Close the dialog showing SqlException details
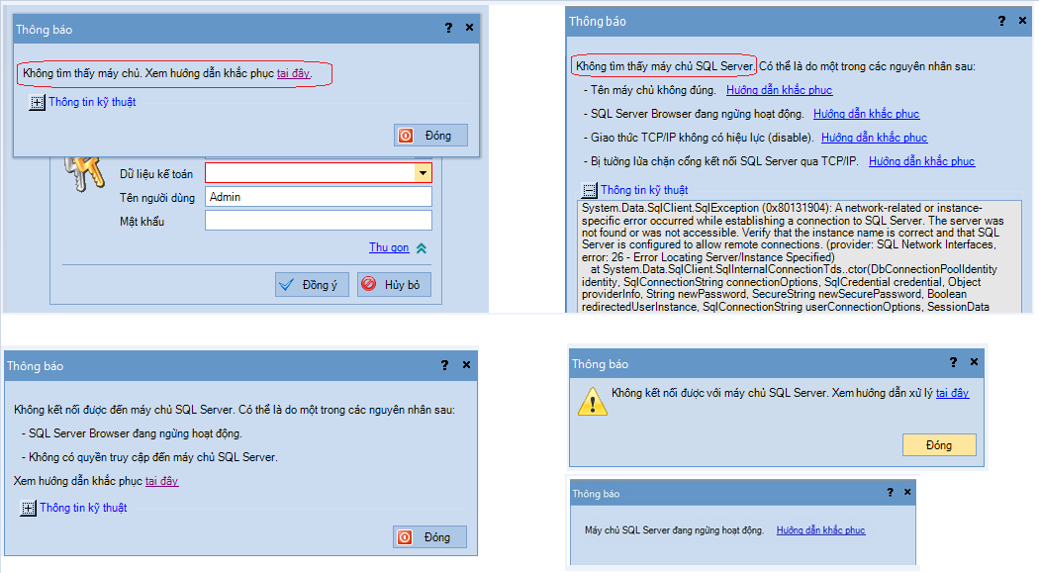 pyautogui.click(x=1022, y=21)
